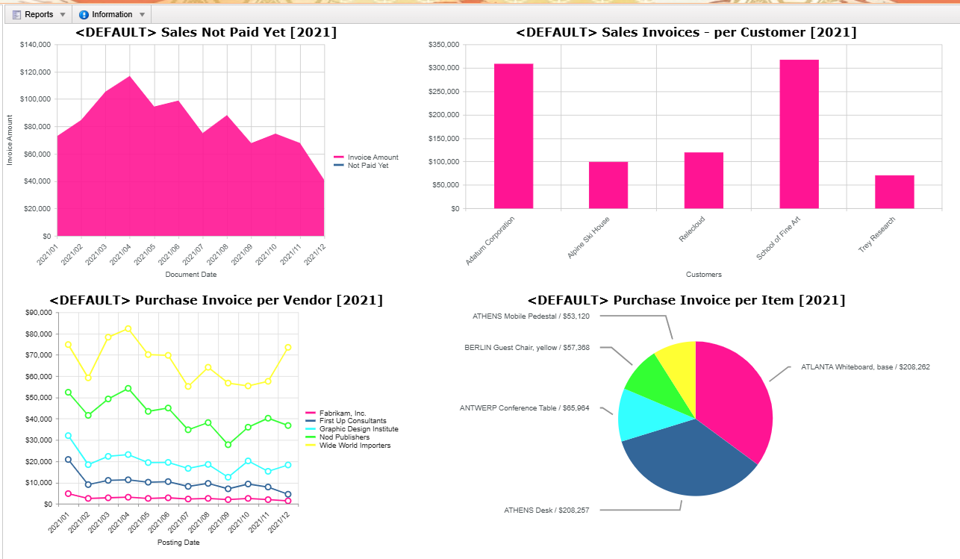
Task: Click the blue Information icon
Action: (84, 15)
